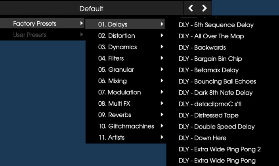Load the DLY - 5th Sequence Delay preset
Image resolution: width=279 pixels, height=166 pixels.
click(216, 25)
